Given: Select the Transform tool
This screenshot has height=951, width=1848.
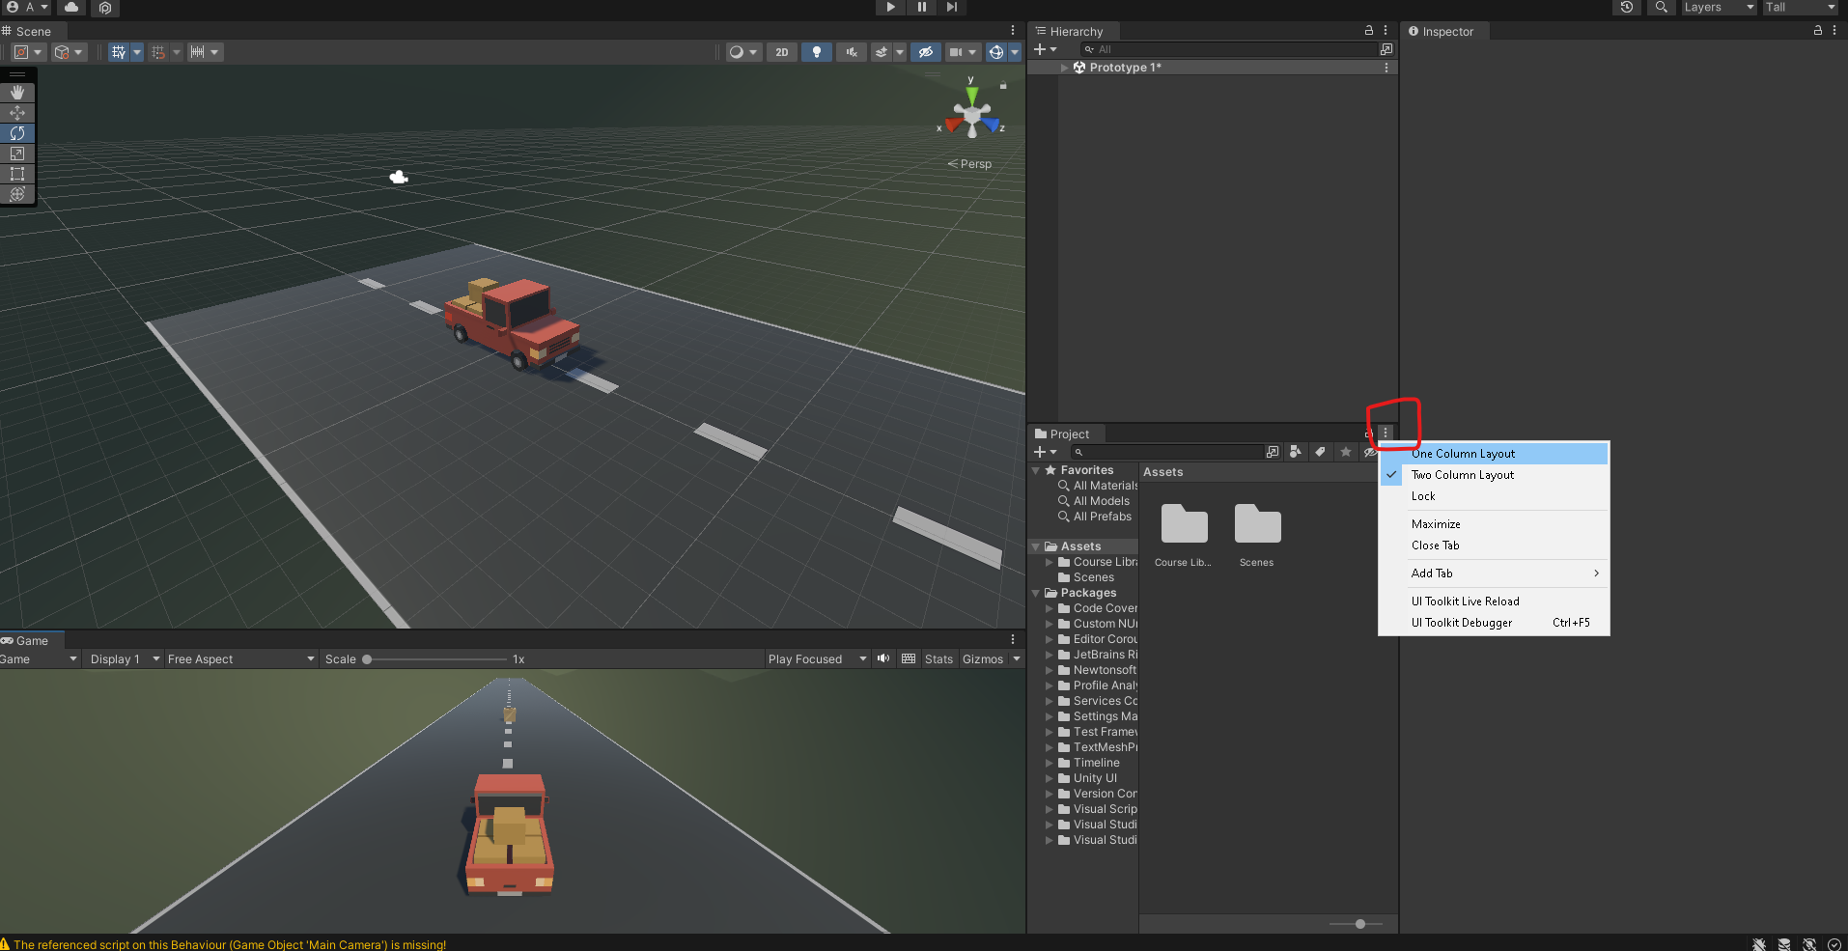Looking at the screenshot, I should (17, 194).
